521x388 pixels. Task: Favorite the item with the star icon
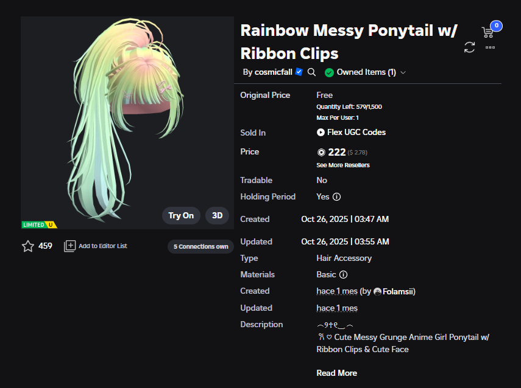28,246
